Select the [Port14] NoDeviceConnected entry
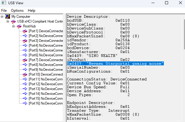Viewport: 185px width, 122px height. pyautogui.click(x=46, y=94)
